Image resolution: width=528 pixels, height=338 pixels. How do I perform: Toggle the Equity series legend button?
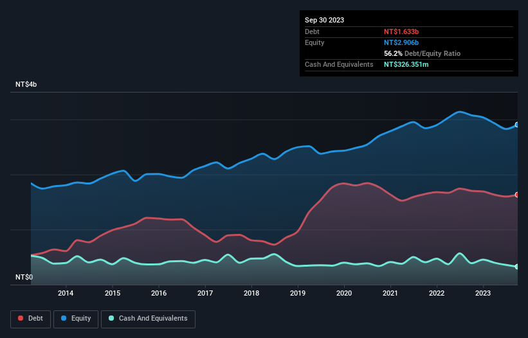pyautogui.click(x=76, y=319)
